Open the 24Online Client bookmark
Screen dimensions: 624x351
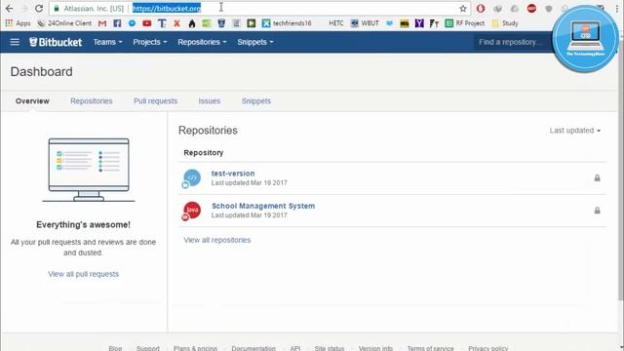point(64,23)
